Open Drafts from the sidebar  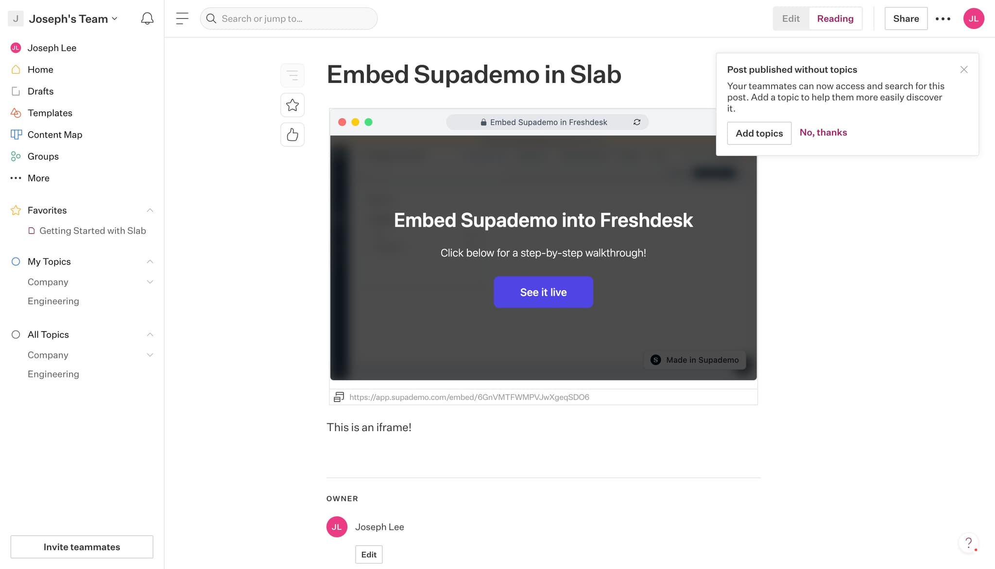tap(41, 91)
